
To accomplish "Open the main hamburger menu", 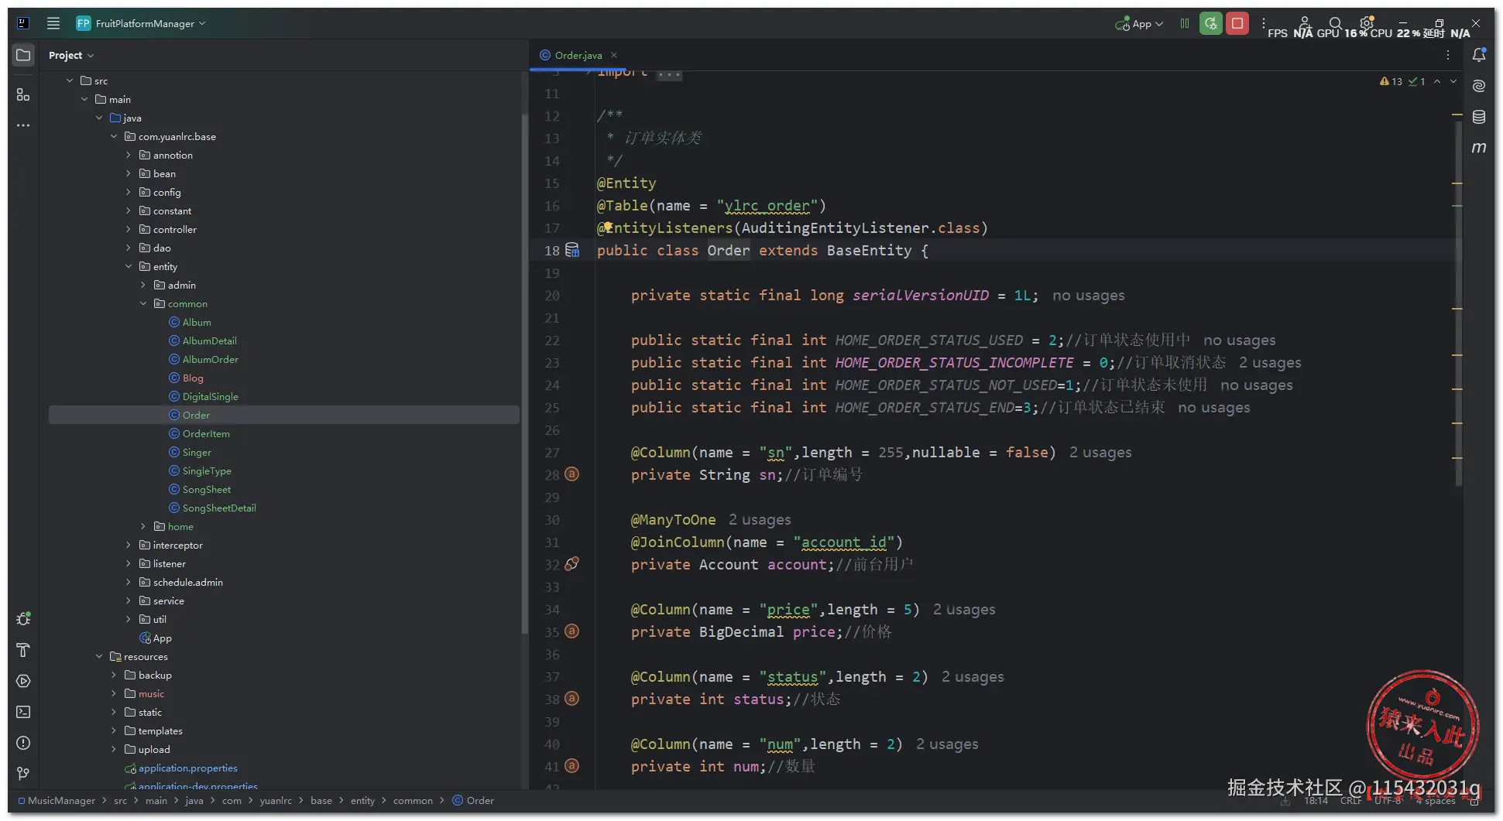I will tap(53, 23).
